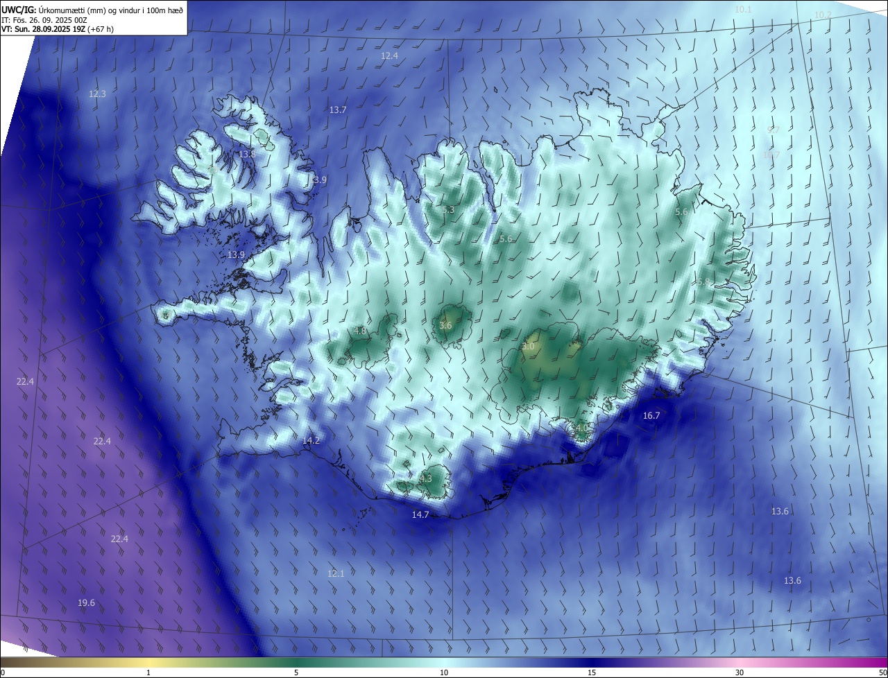Click the 12.3 value label
The height and width of the screenshot is (678, 888).
tap(97, 94)
